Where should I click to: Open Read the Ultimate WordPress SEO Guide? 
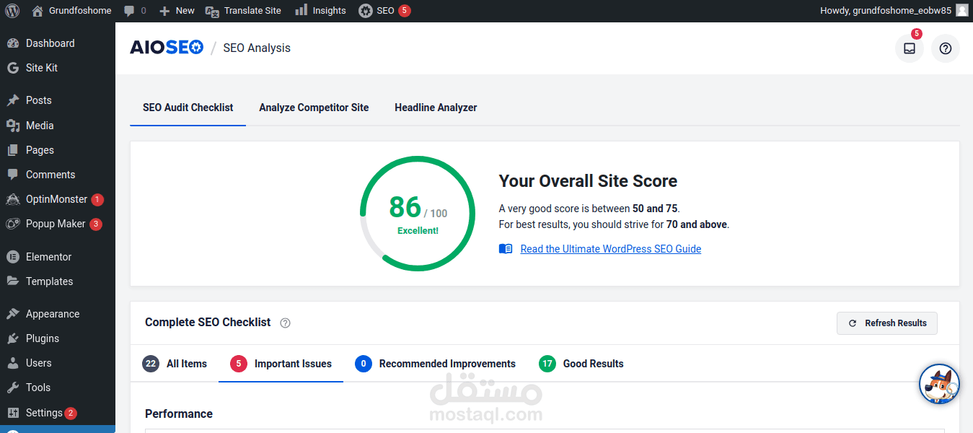(x=610, y=249)
